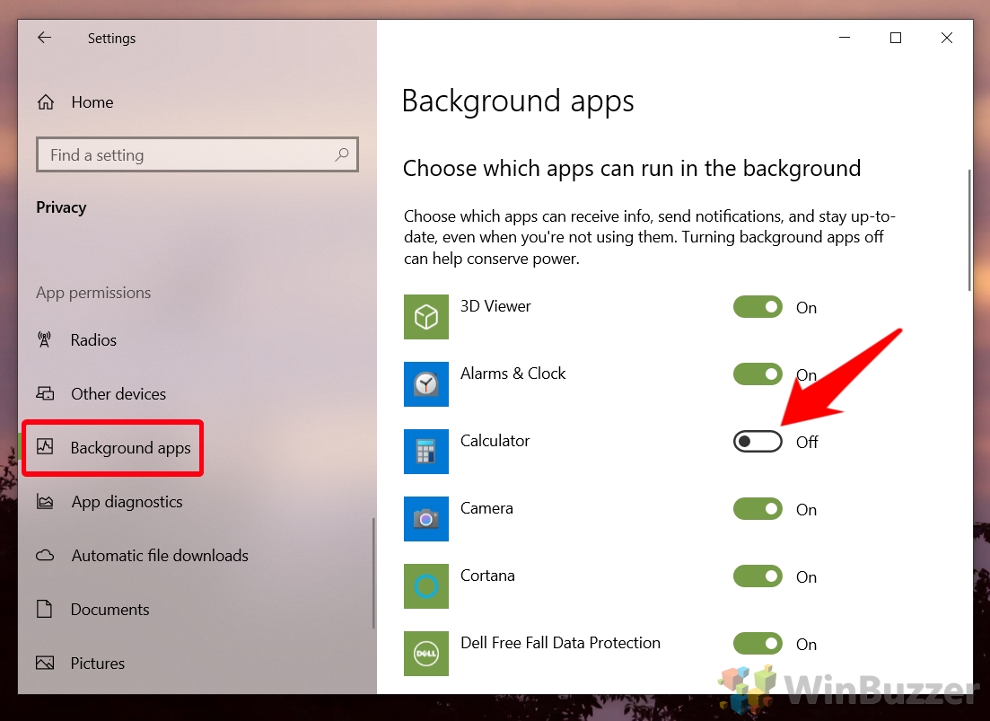Turn off Dell Free Fall Data Protection toggle
This screenshot has height=721, width=990.
758,644
